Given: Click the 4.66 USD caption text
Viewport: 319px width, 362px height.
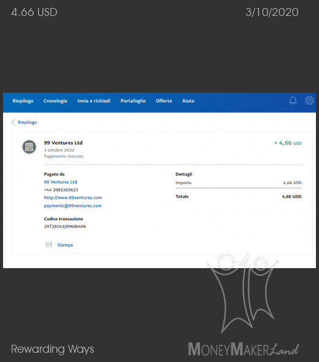Looking at the screenshot, I should [x=34, y=12].
